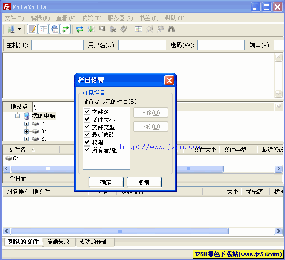Click remote file list horizontal scrollbar thumb
Viewport: 285px width, 260px height.
(x=200, y=168)
